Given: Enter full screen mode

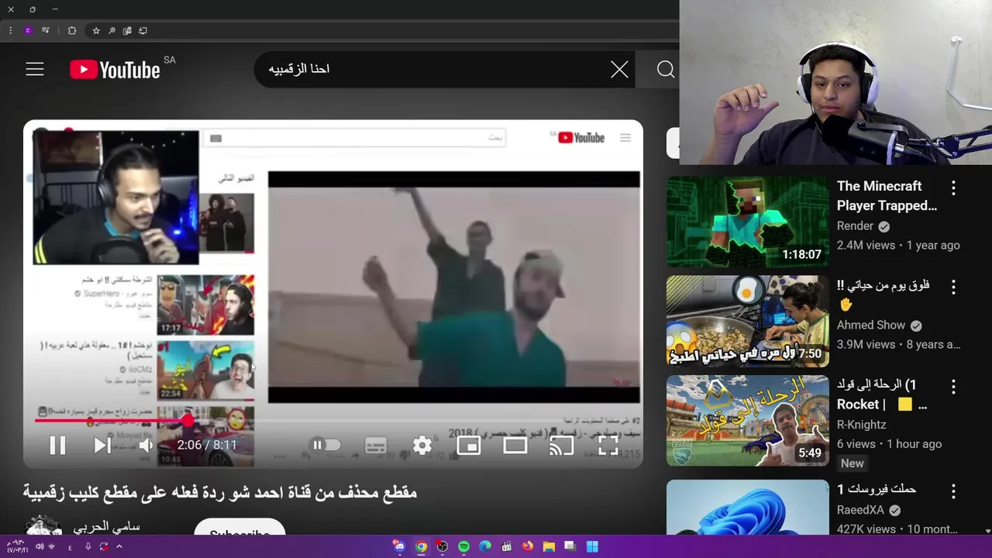Looking at the screenshot, I should pyautogui.click(x=608, y=445).
